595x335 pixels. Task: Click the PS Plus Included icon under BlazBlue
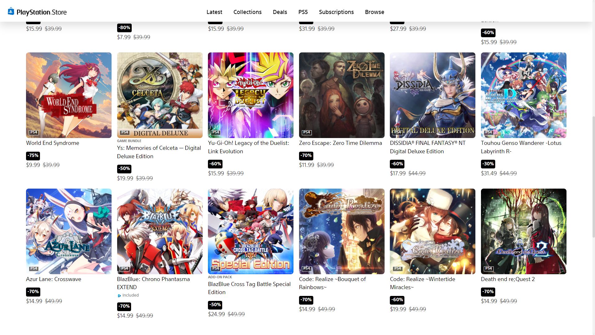coord(119,296)
